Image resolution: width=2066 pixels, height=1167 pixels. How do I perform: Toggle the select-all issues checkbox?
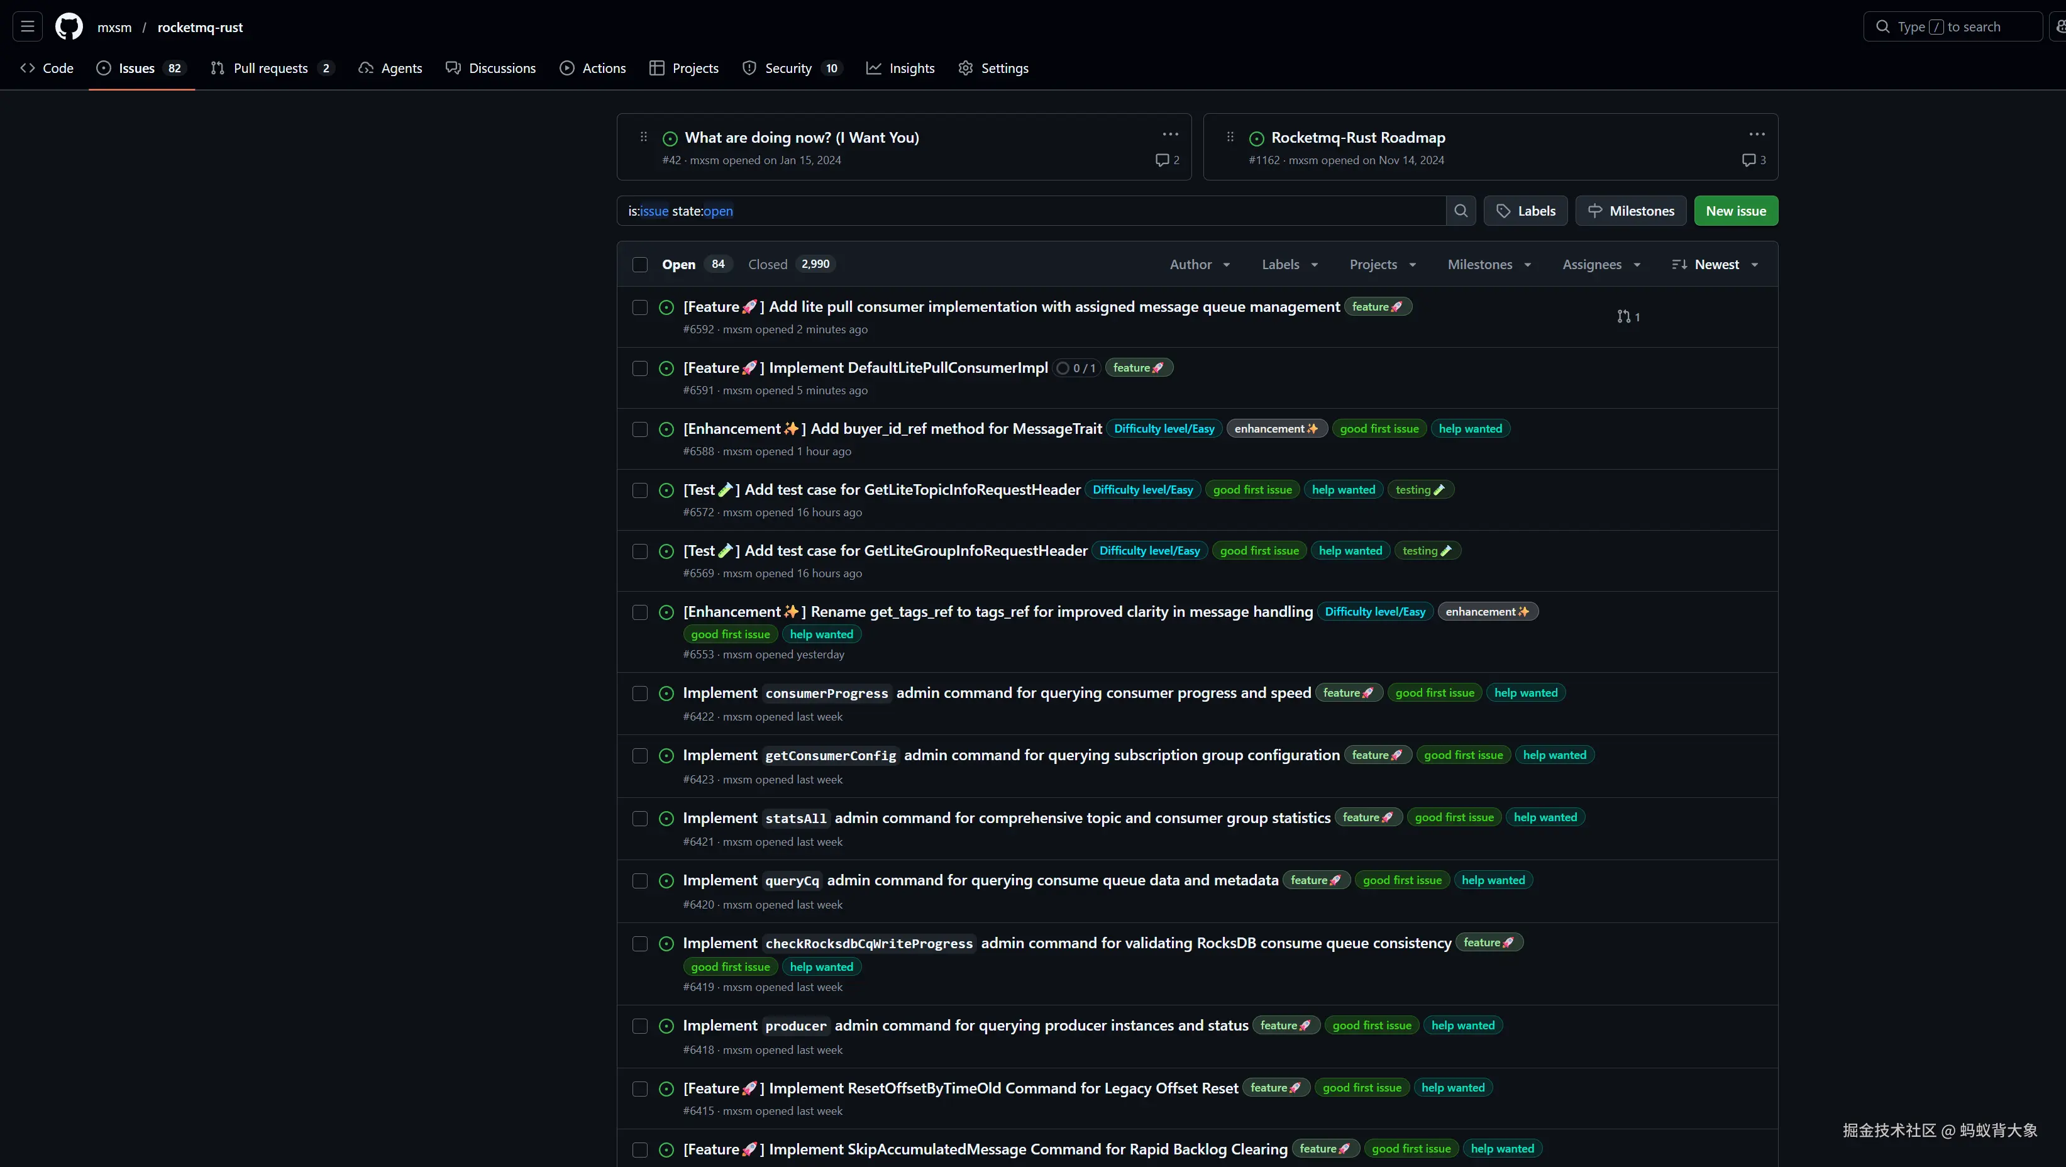[x=640, y=265]
